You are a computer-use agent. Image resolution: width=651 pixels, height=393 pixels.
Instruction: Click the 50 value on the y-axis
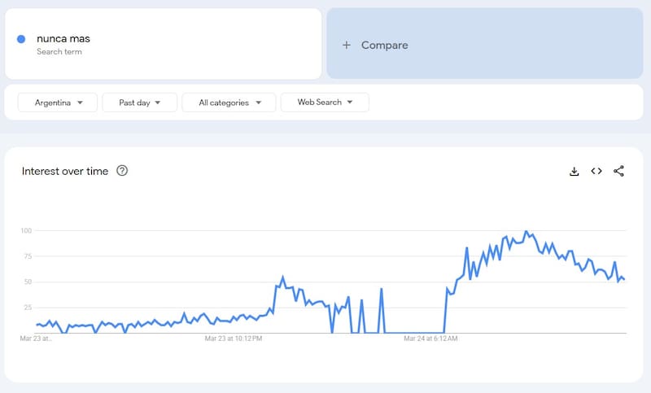pyautogui.click(x=26, y=282)
